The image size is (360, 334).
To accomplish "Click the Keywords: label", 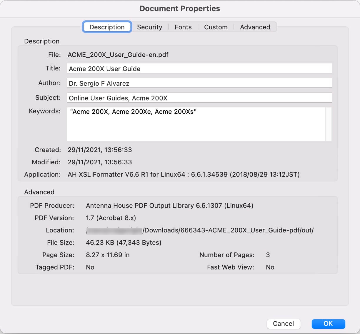I will click(45, 111).
